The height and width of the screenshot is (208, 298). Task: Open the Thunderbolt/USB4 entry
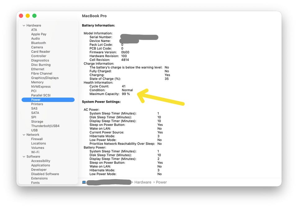click(45, 126)
